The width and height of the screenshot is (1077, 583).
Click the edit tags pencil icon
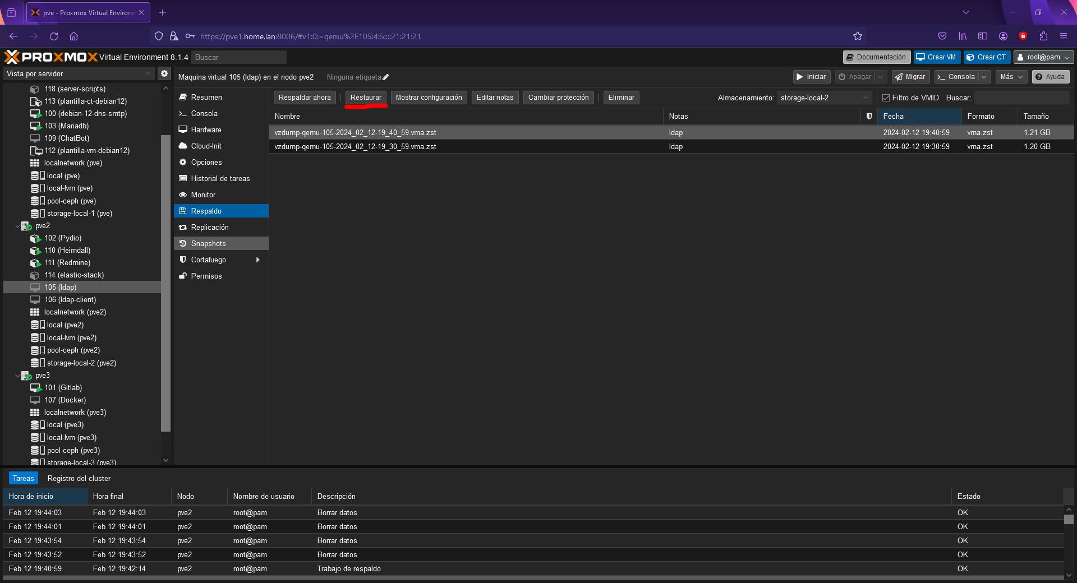click(x=385, y=77)
